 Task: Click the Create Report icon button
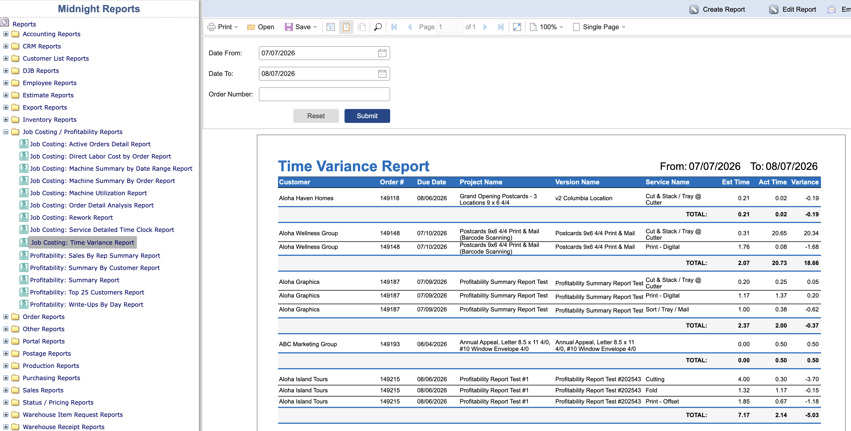(694, 9)
